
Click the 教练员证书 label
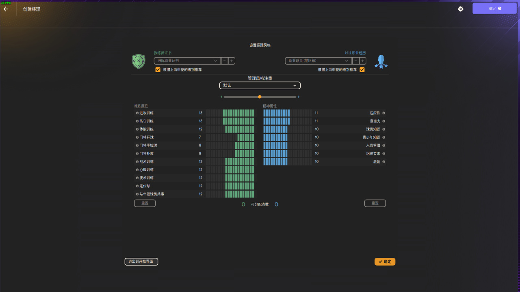162,53
